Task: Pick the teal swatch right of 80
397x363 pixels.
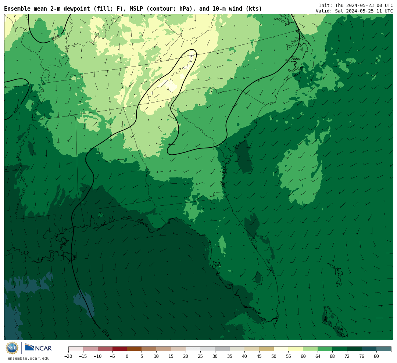Action: click(x=384, y=349)
